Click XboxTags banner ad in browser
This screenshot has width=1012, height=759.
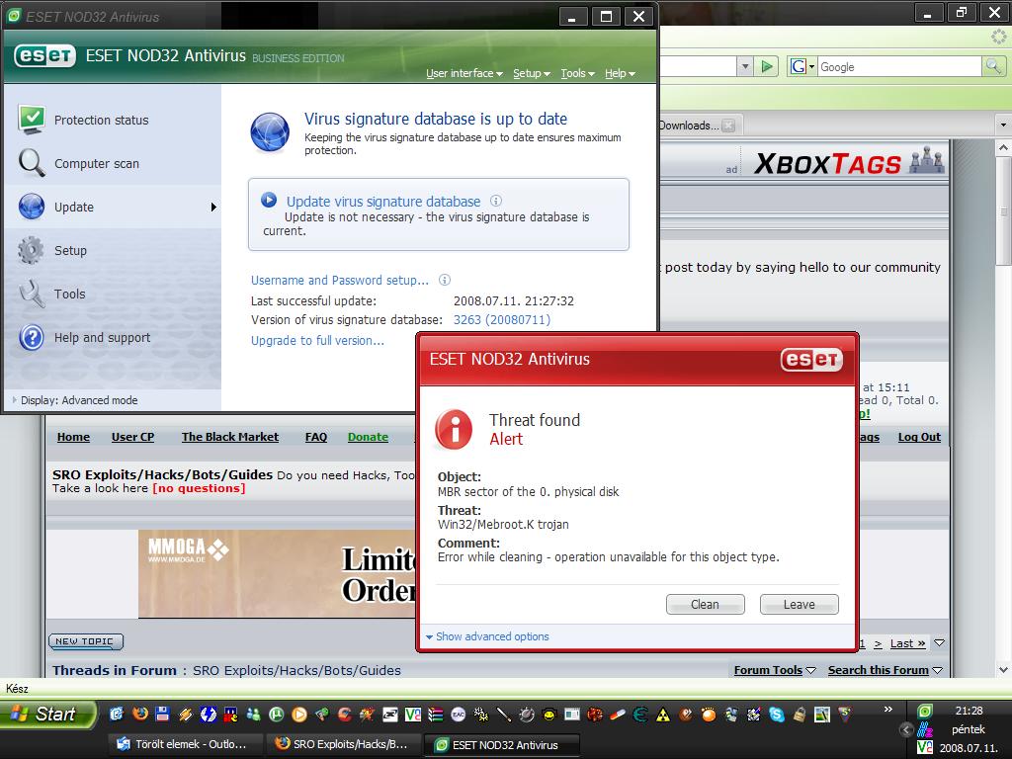(849, 163)
